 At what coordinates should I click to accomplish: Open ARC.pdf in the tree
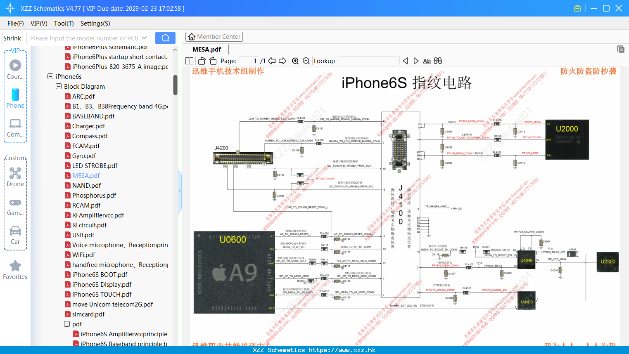[x=83, y=96]
